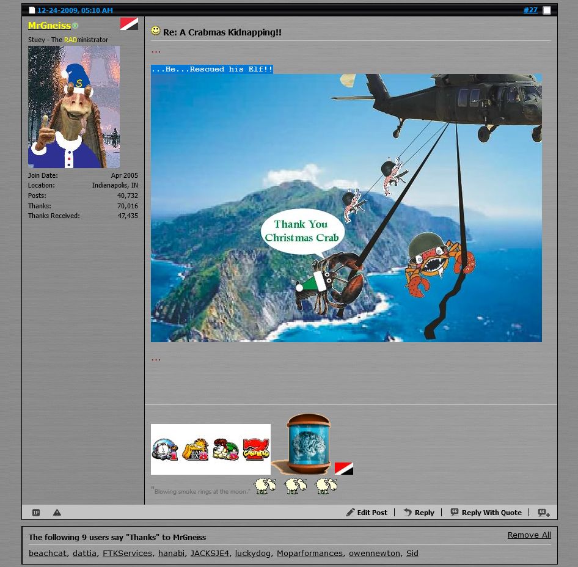Open luckydog's profile link
578x567 pixels.
(x=252, y=554)
